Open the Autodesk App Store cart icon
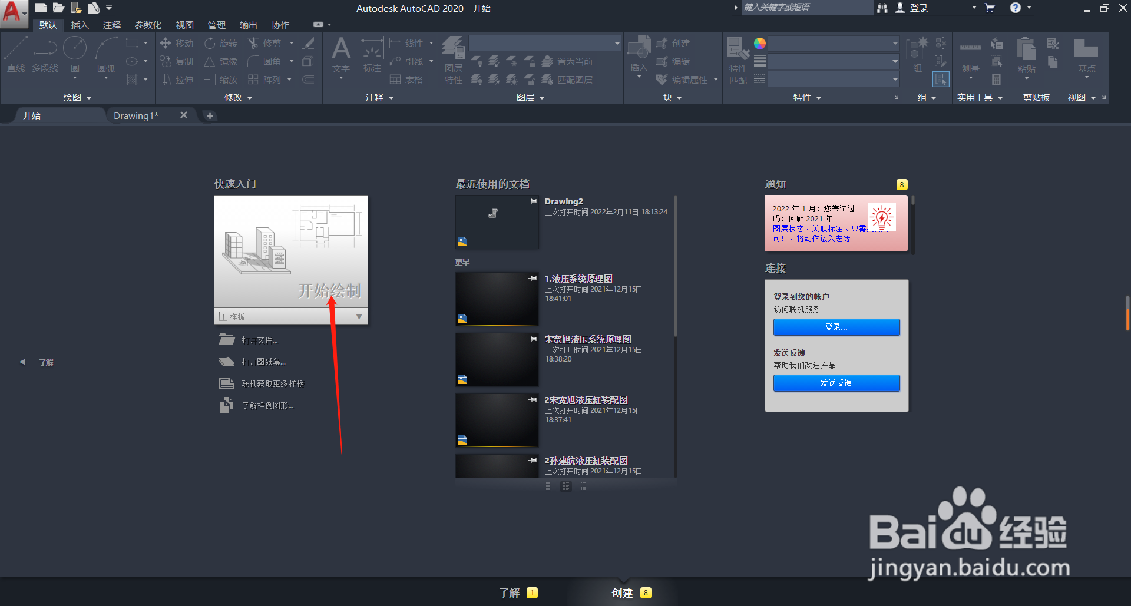This screenshot has width=1131, height=606. point(990,8)
